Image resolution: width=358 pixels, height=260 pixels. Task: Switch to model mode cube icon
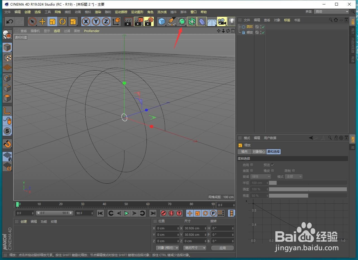[7, 47]
